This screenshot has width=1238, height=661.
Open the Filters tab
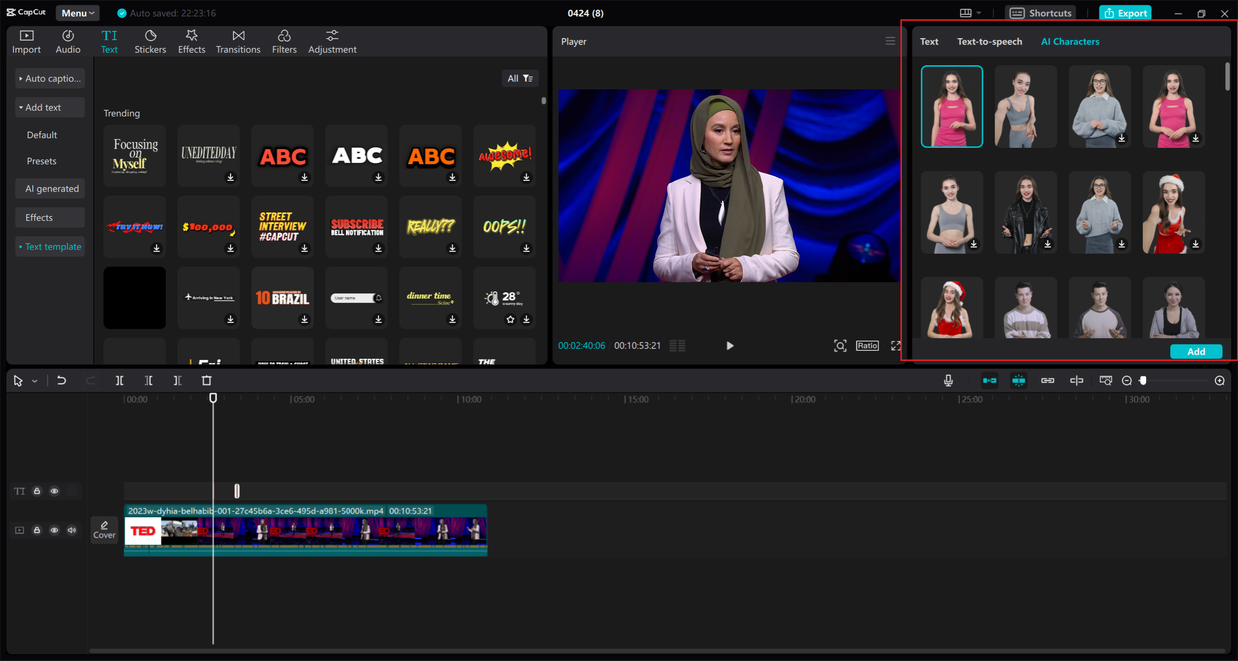pyautogui.click(x=284, y=42)
